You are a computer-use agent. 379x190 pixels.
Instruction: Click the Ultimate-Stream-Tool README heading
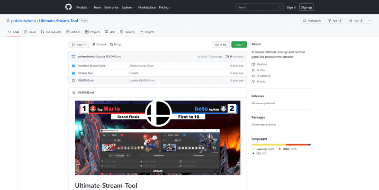pyautogui.click(x=106, y=186)
